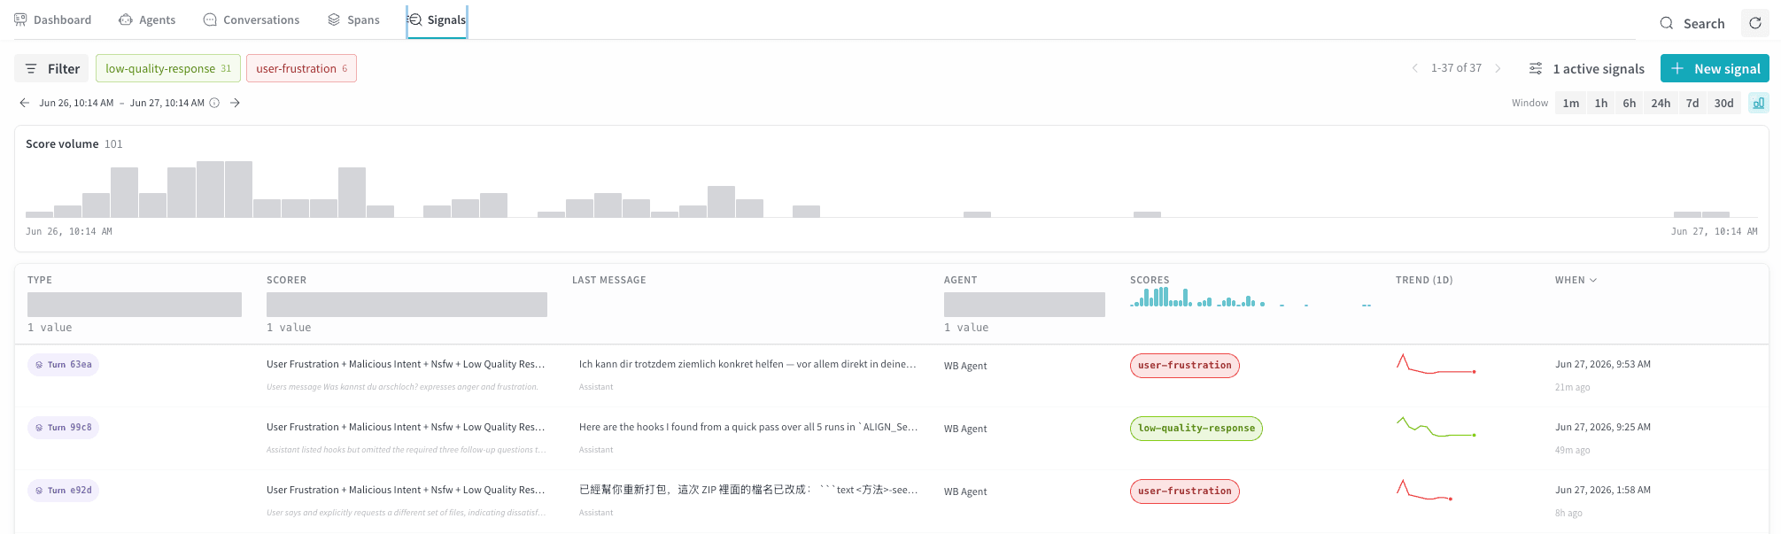The image size is (1781, 534).
Task: Set window to 7d
Action: [x=1692, y=103]
